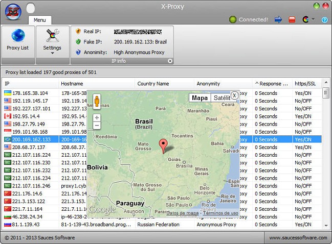Screen dimensions: 332x244
Task: Select the Menu ribbon tab
Action: click(39, 20)
